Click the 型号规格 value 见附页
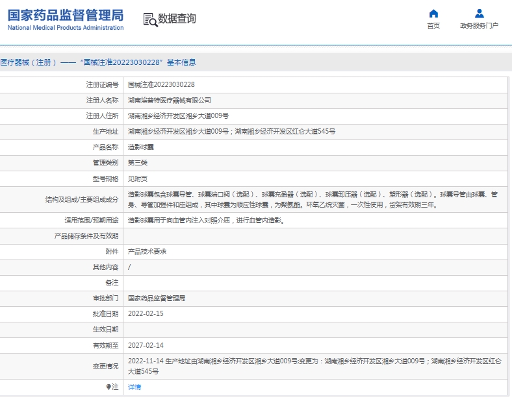The height and width of the screenshot is (399, 512). click(138, 178)
